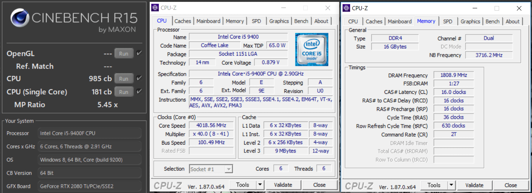Switch to CPU tab in right CPU-Z window
This screenshot has height=193, width=532.
tap(353, 22)
